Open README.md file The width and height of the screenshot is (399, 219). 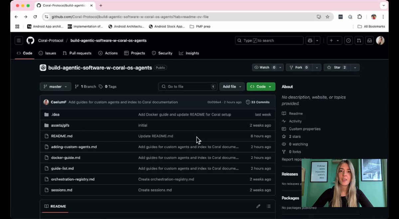[x=62, y=136]
